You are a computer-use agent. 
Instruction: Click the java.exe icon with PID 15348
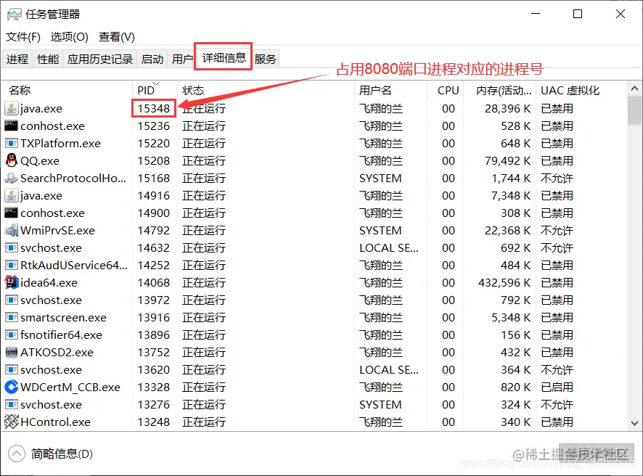pyautogui.click(x=12, y=109)
